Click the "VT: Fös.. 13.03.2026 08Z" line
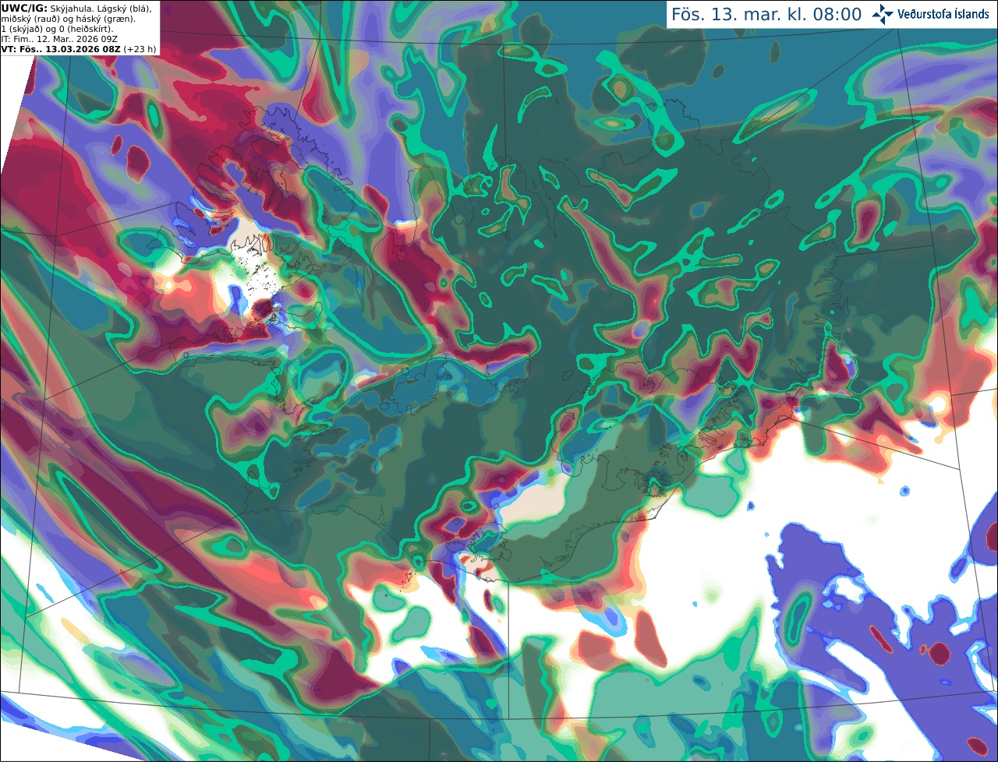 61,49
